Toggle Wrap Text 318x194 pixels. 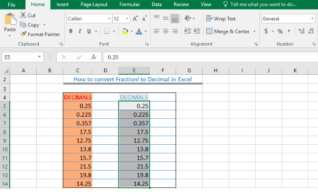(221, 19)
